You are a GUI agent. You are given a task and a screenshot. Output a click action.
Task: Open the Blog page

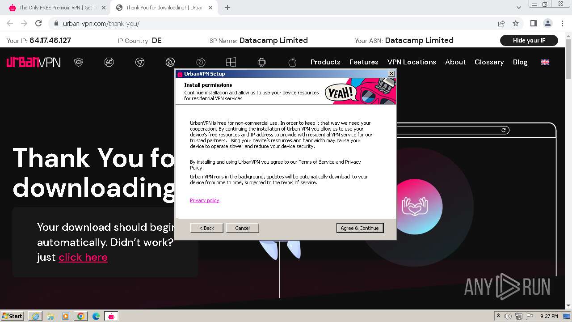coord(520,62)
